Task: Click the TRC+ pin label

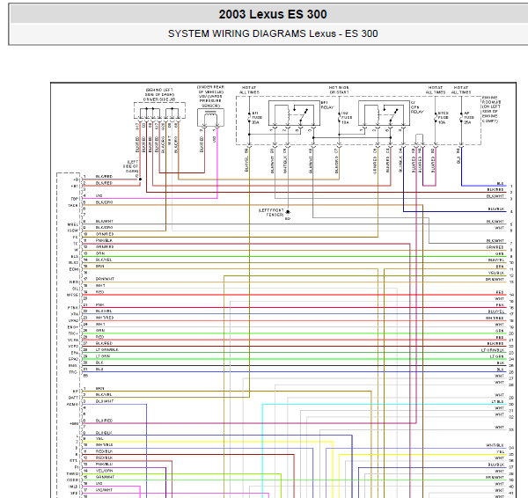Action: 73,333
